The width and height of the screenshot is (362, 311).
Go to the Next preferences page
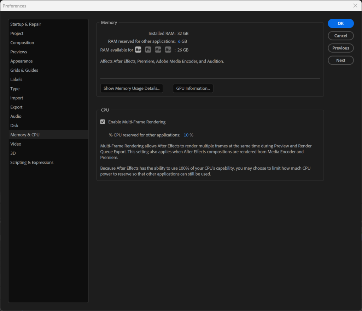pos(340,60)
